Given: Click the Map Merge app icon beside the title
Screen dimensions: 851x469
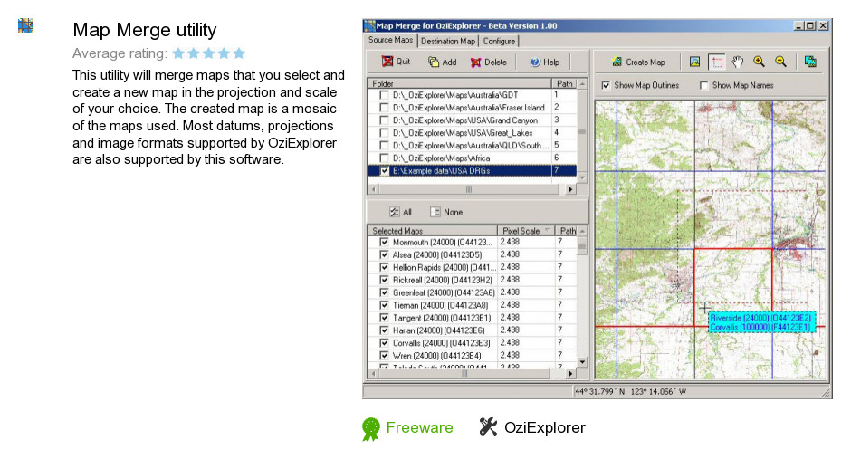Looking at the screenshot, I should [x=25, y=25].
